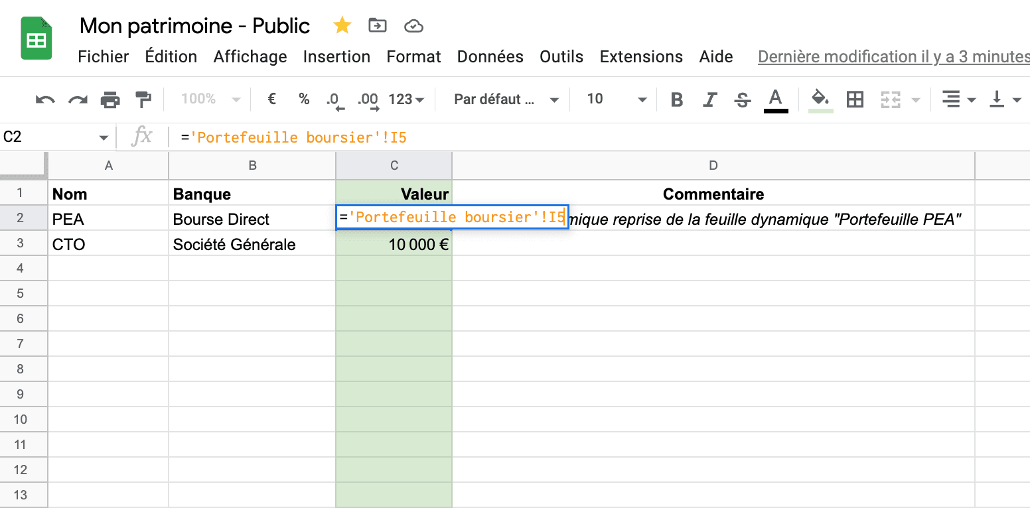Open the Outils menu
1030x508 pixels.
pyautogui.click(x=561, y=57)
